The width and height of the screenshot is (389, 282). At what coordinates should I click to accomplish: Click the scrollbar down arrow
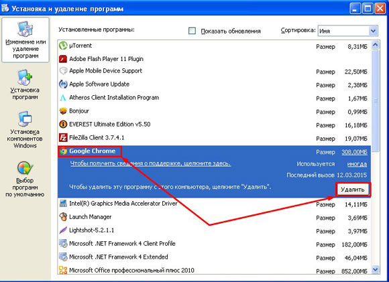(x=376, y=269)
